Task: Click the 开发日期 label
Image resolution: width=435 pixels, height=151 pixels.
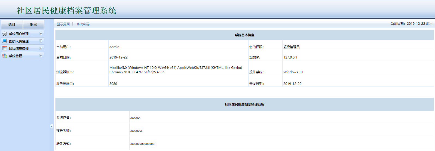Action: (x=256, y=84)
